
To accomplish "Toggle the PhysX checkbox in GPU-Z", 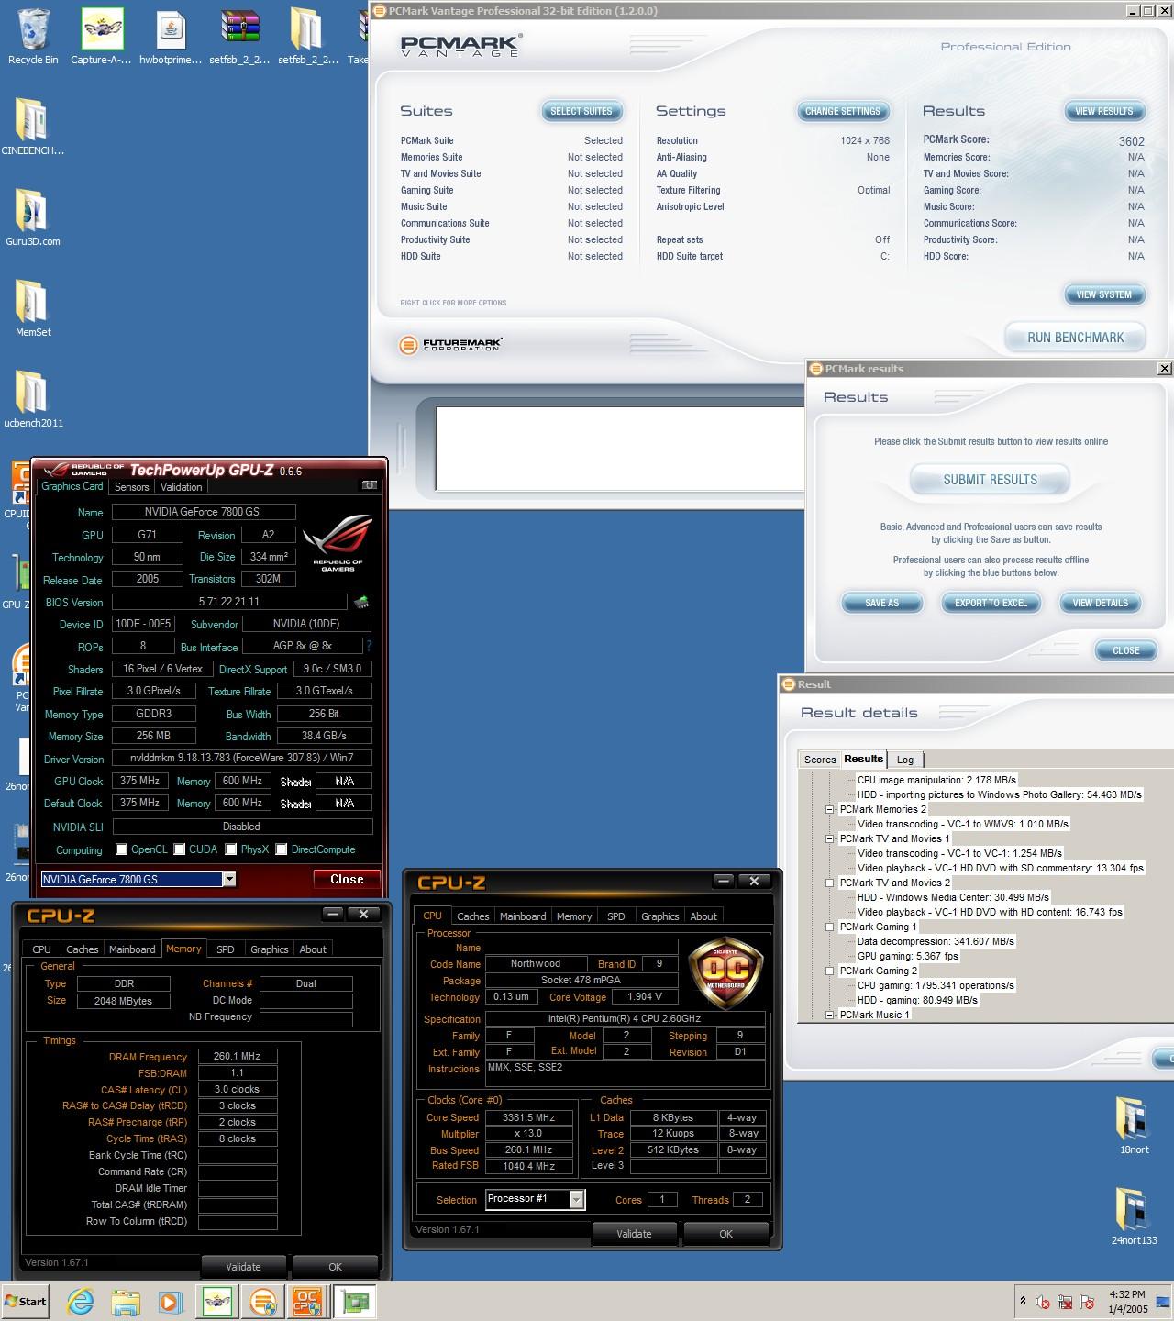I will pyautogui.click(x=231, y=849).
